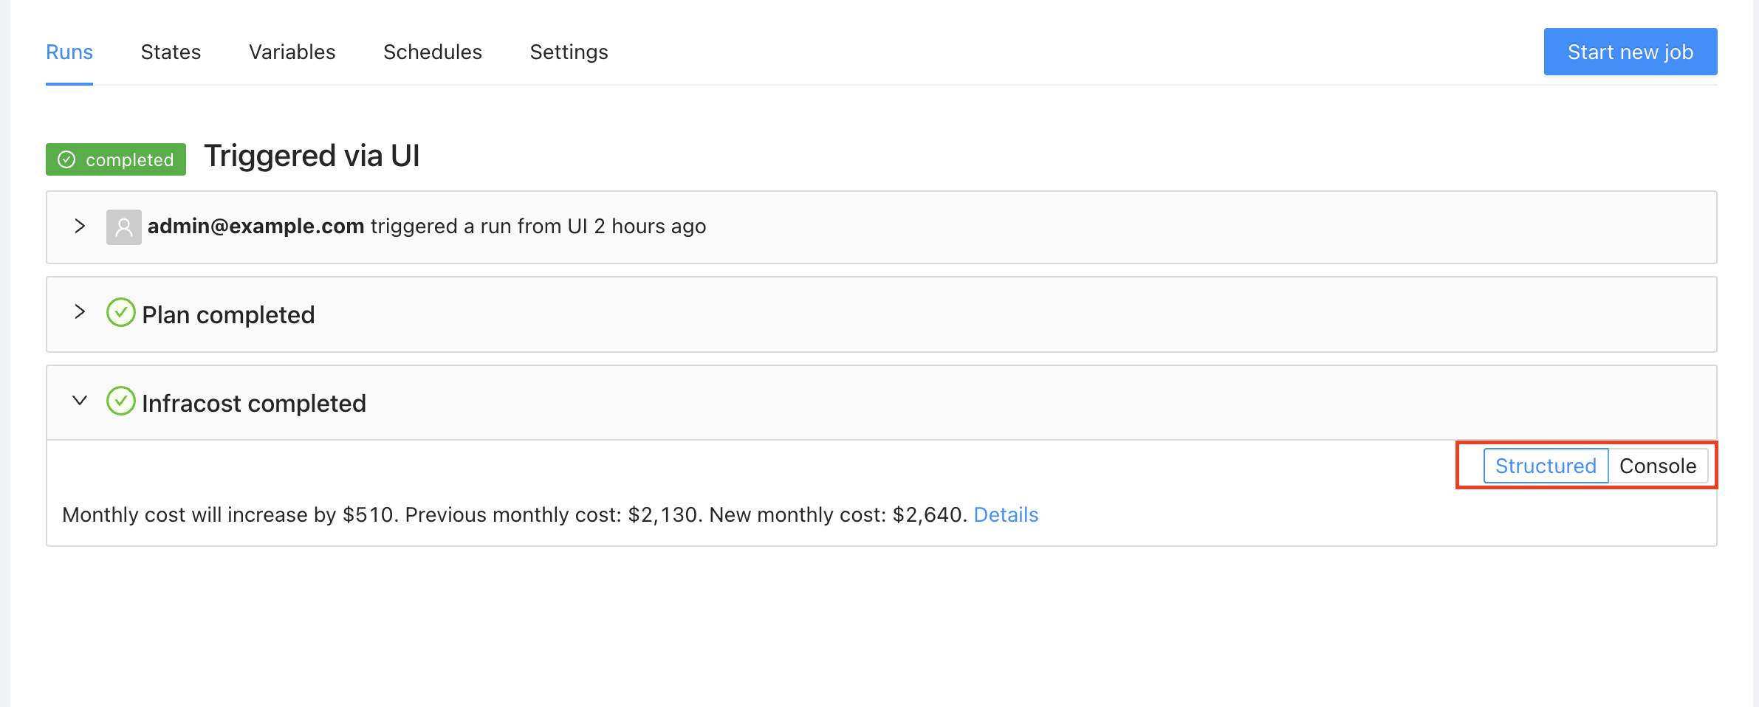Screen dimensions: 1759x707
Task: Open the Details link for cost breakdown
Action: pos(1006,515)
